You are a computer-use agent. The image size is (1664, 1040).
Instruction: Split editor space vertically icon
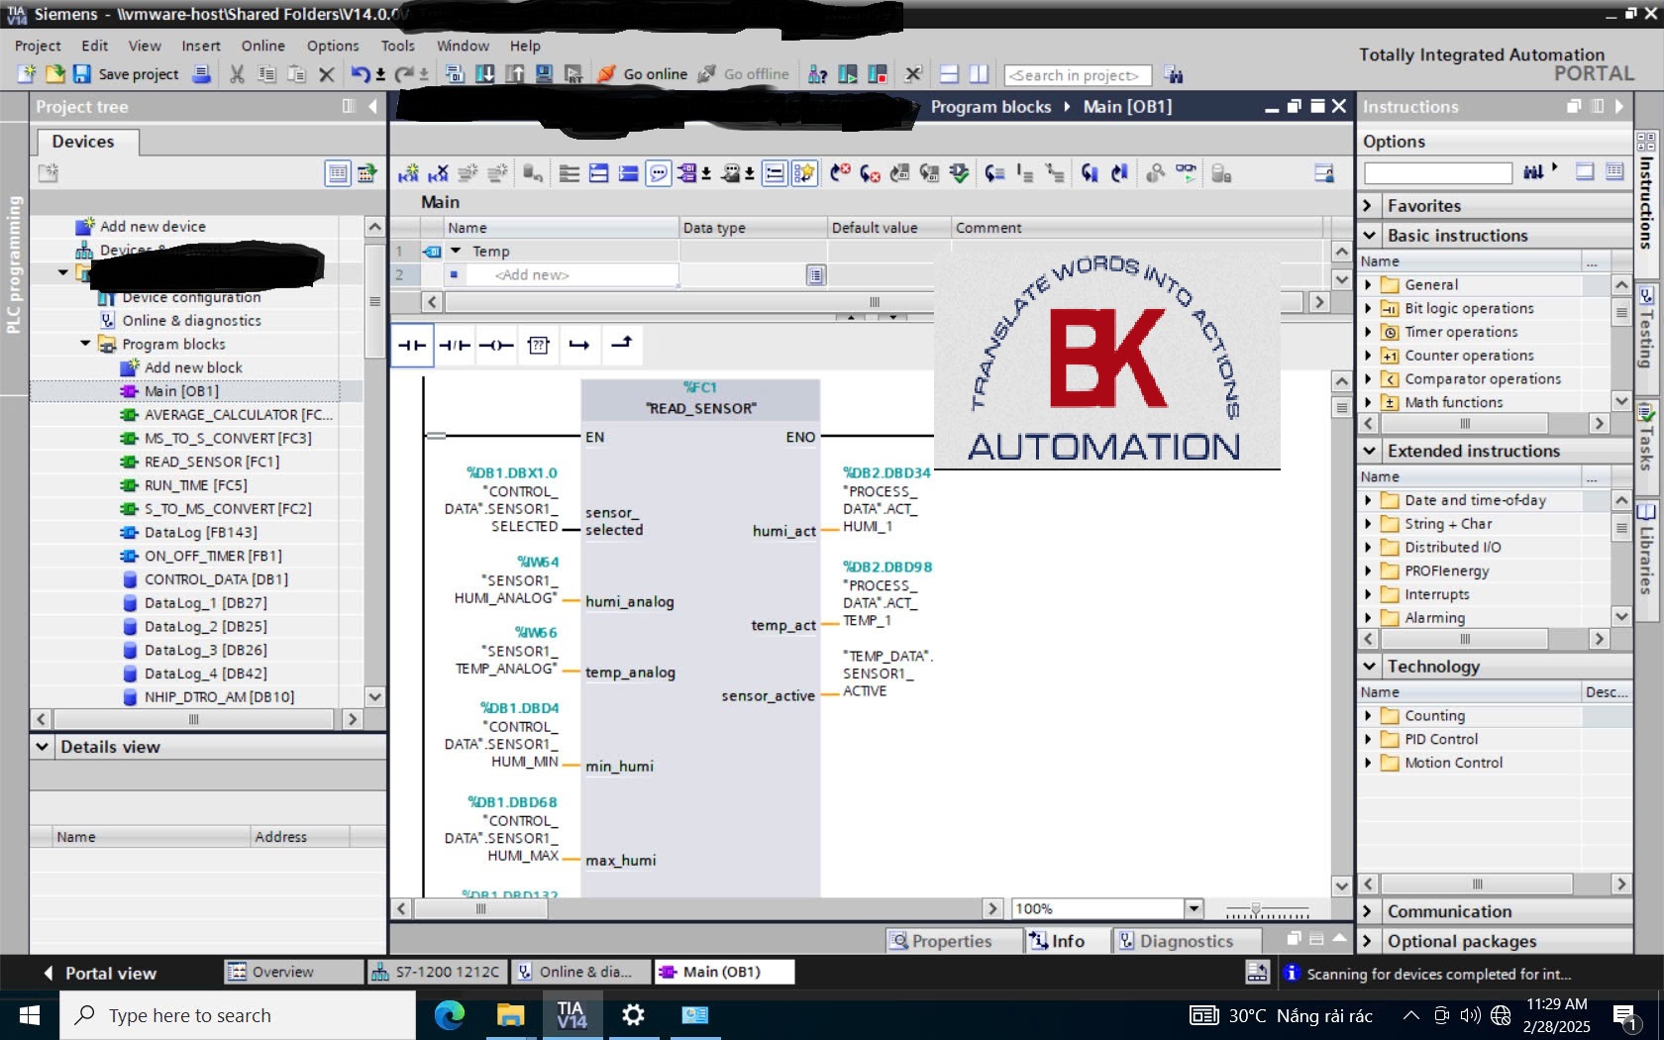[979, 74]
